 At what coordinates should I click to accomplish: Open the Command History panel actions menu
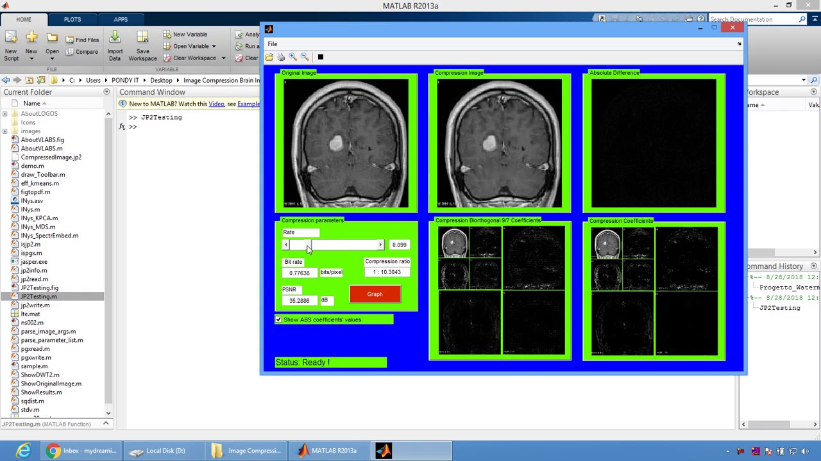point(813,266)
